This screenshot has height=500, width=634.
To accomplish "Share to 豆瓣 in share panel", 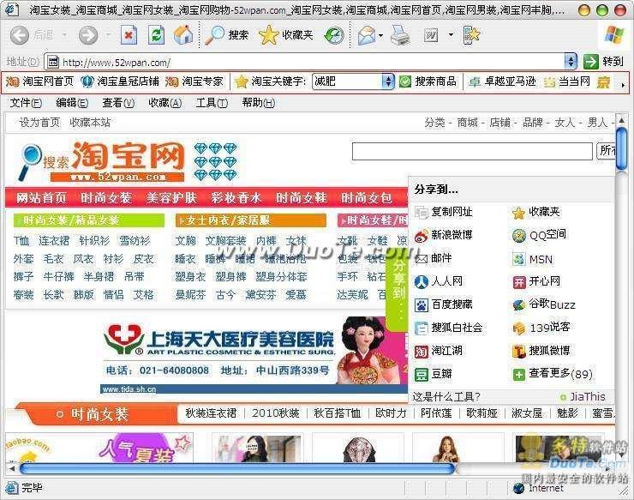I will pos(433,374).
